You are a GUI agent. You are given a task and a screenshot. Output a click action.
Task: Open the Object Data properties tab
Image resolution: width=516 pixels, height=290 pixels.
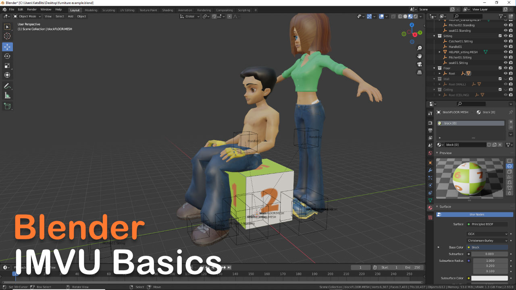pos(430,200)
